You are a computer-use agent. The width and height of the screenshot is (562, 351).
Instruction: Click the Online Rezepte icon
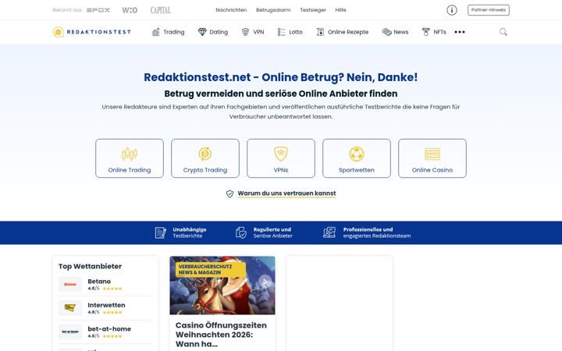pos(320,32)
